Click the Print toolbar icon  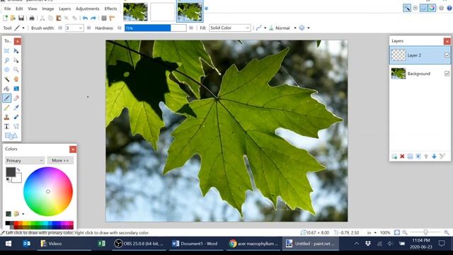(x=32, y=18)
